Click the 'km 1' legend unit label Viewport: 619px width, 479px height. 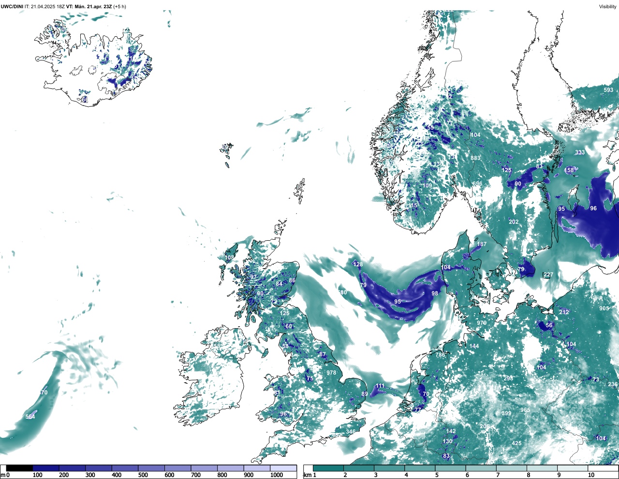tap(310, 475)
